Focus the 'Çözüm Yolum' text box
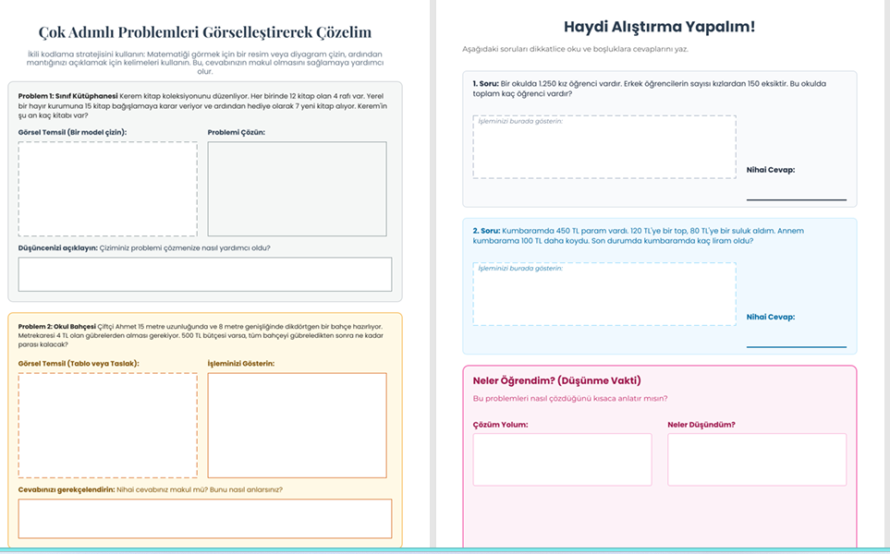The image size is (890, 554). coord(562,459)
